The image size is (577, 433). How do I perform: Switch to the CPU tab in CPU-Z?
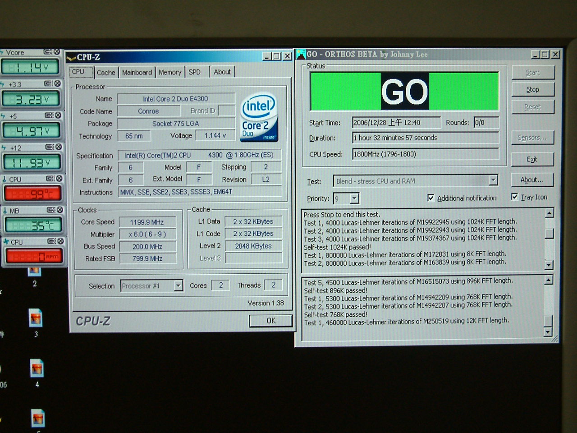click(81, 72)
